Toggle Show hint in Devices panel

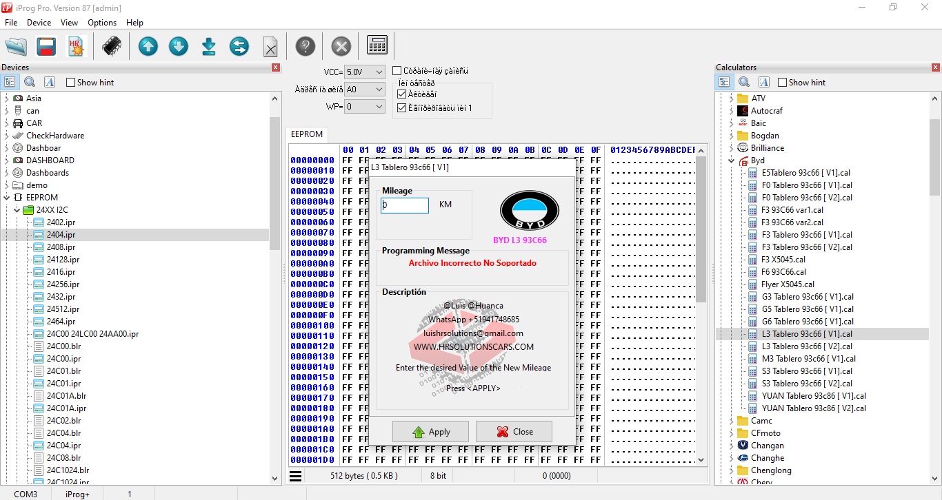point(90,83)
